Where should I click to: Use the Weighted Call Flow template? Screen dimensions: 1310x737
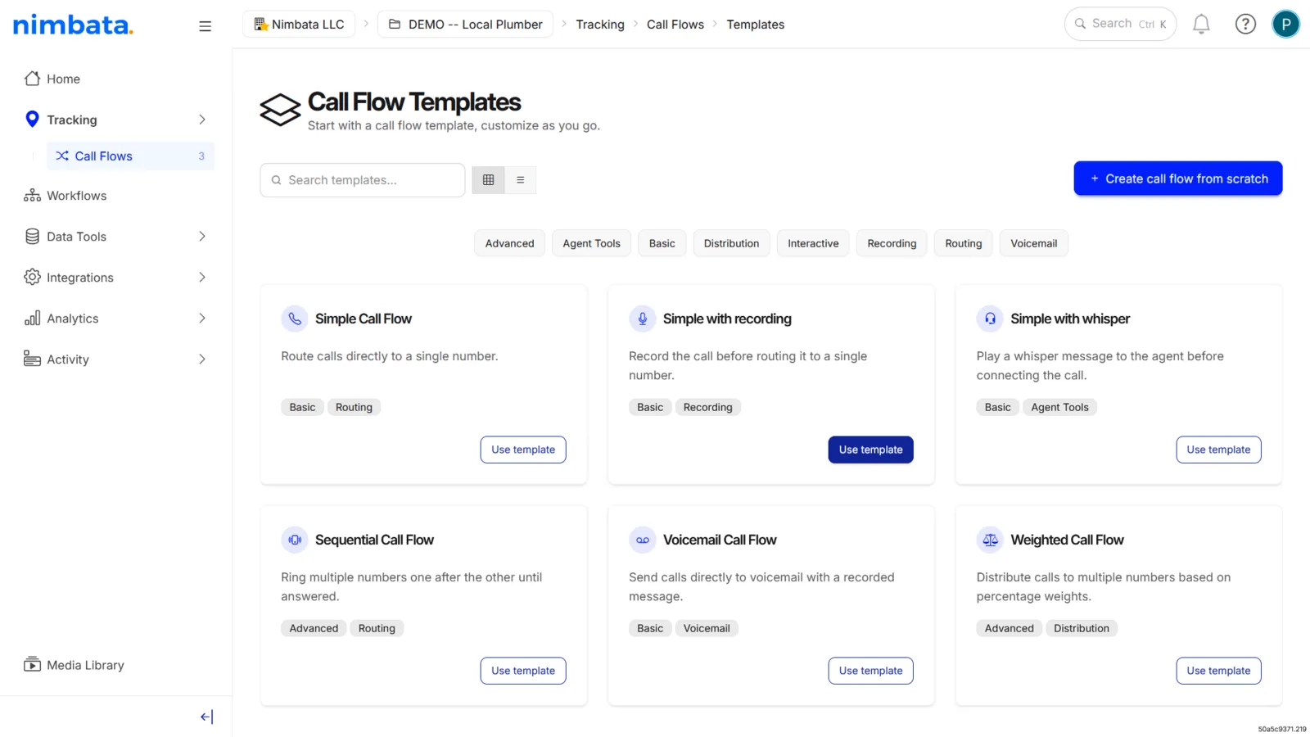(1218, 671)
